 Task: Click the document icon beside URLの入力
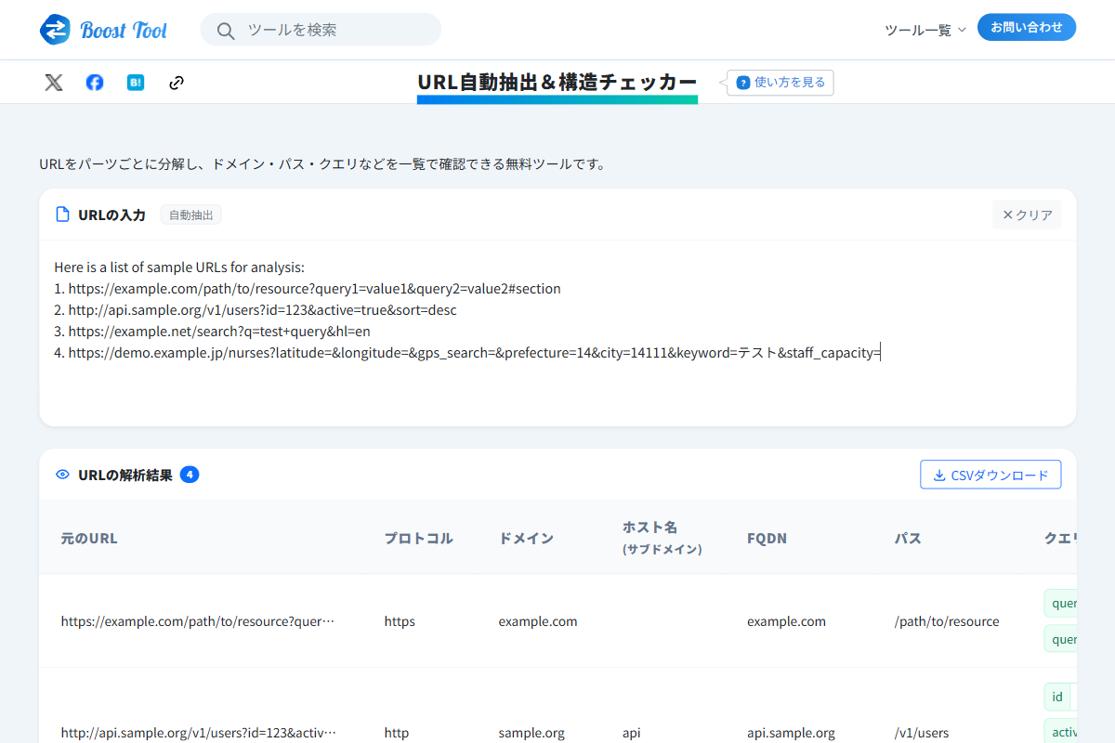(x=62, y=215)
